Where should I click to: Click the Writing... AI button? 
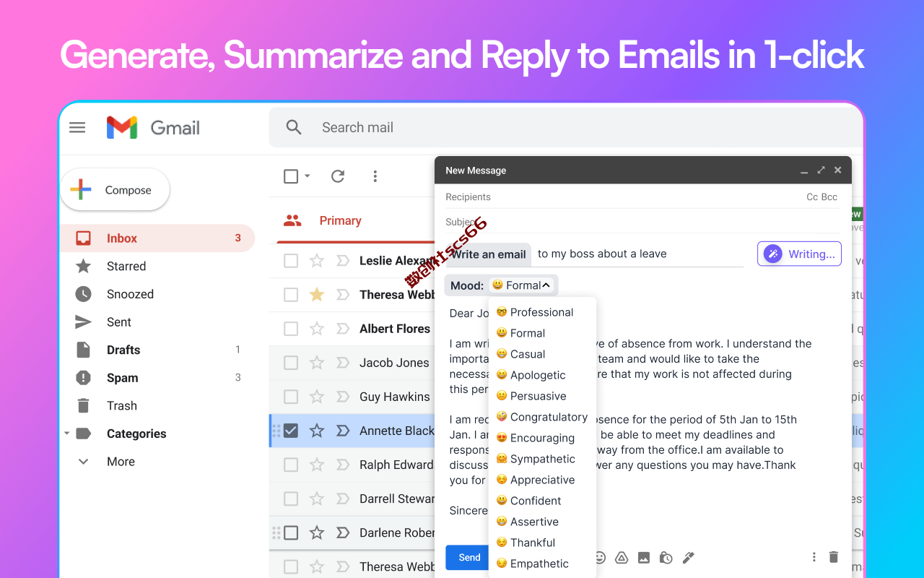[799, 254]
